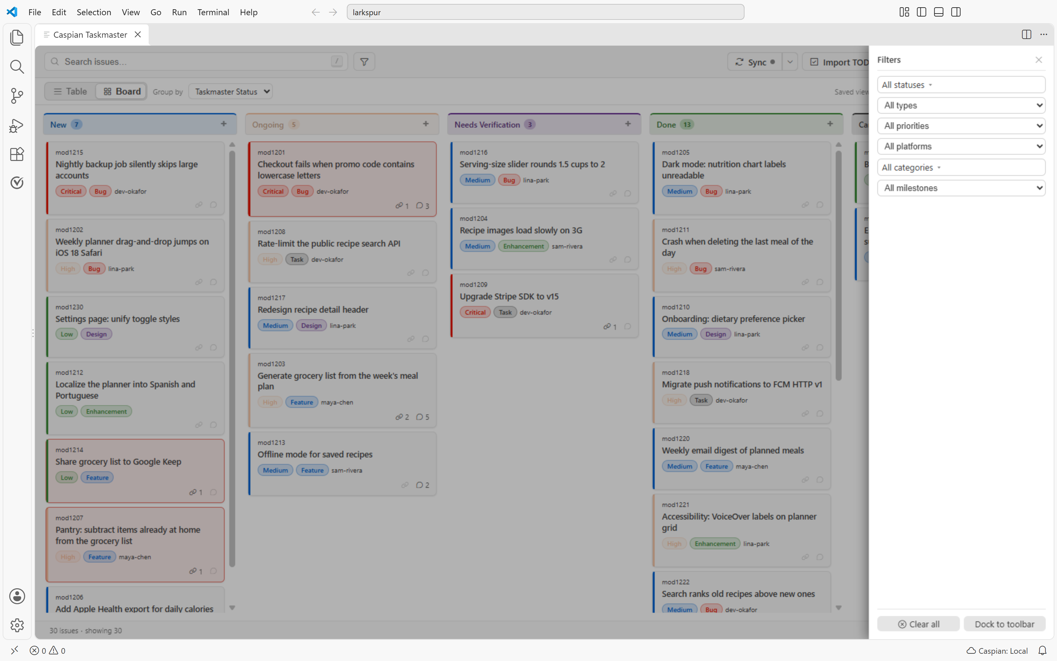Open the Group by Taskmaster Status dropdown

tap(231, 91)
